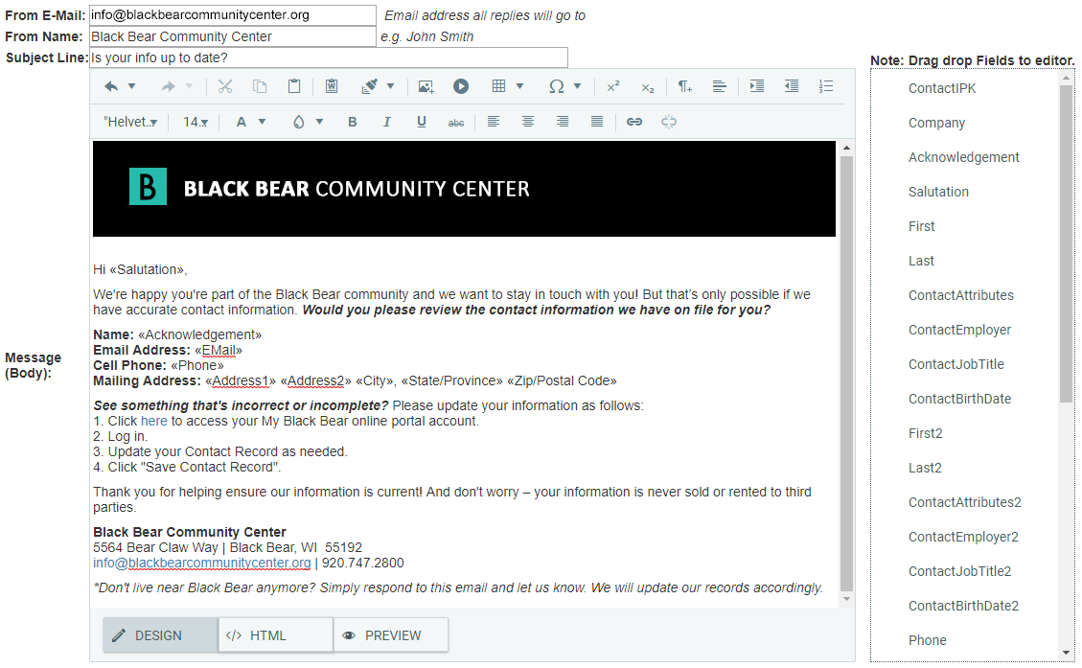Image resolution: width=1082 pixels, height=668 pixels.
Task: Toggle underline formatting
Action: coord(422,122)
